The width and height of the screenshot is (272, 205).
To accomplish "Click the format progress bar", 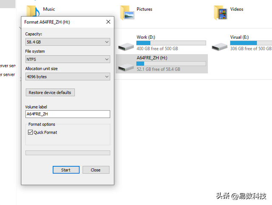I will click(x=68, y=153).
